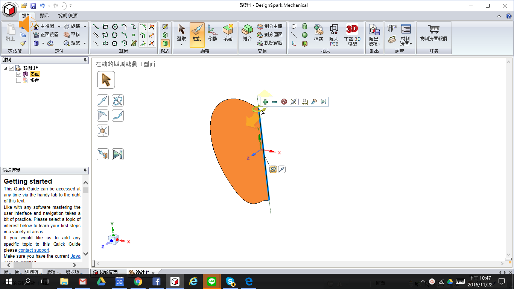Select the rectangle sketch tool

click(x=105, y=27)
